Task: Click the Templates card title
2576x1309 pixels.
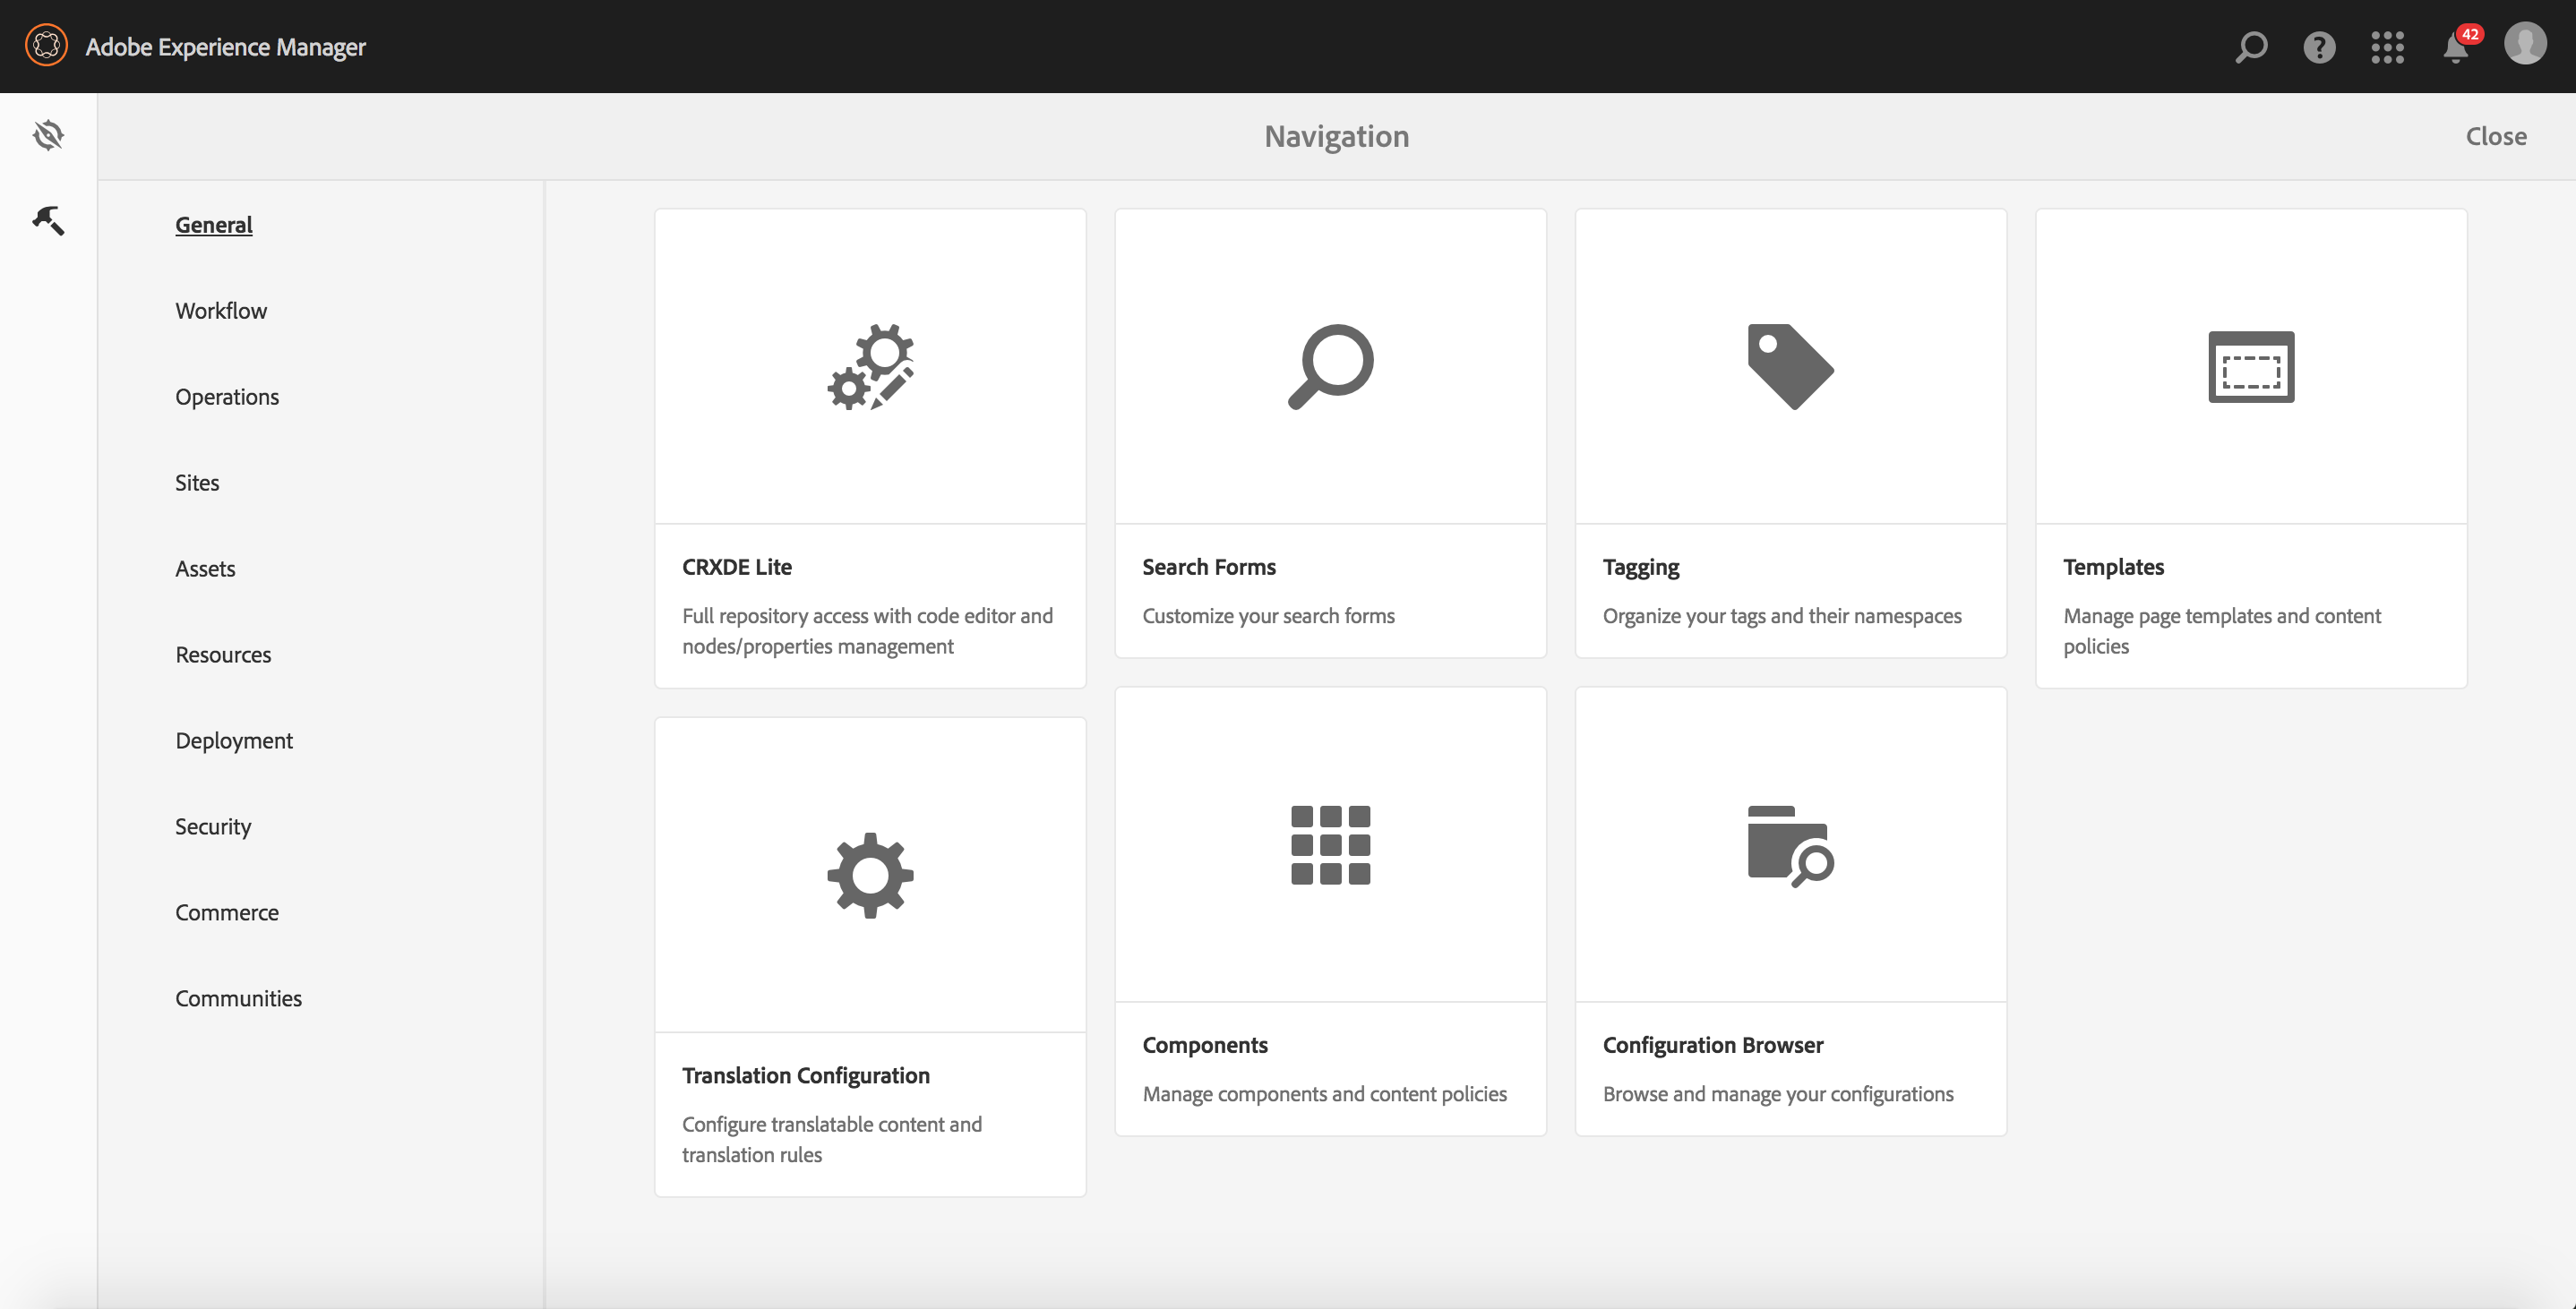Action: pyautogui.click(x=2113, y=567)
